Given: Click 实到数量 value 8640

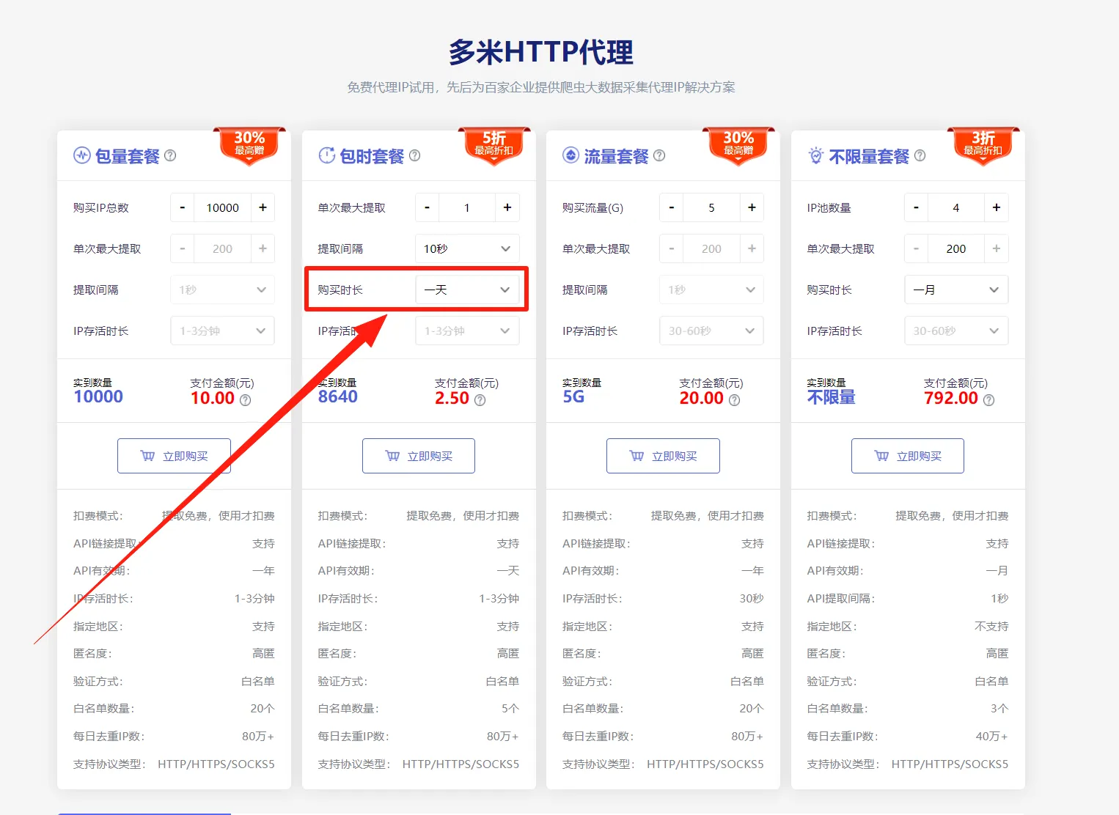Looking at the screenshot, I should (x=338, y=397).
